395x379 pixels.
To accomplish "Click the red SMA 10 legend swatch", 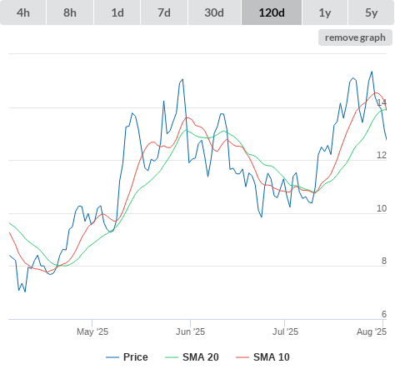I will 242,357.
